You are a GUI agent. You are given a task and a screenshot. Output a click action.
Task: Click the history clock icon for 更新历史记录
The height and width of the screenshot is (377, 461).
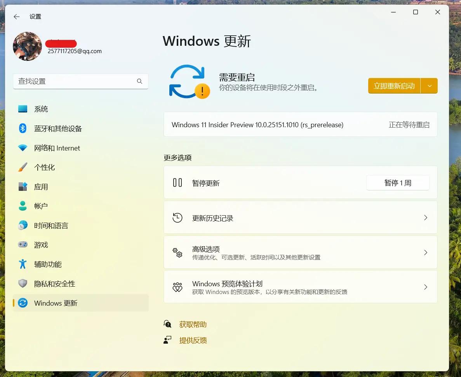(177, 218)
